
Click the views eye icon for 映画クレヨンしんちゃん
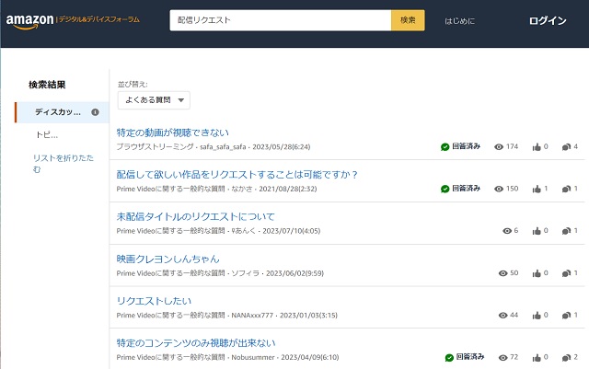point(503,273)
